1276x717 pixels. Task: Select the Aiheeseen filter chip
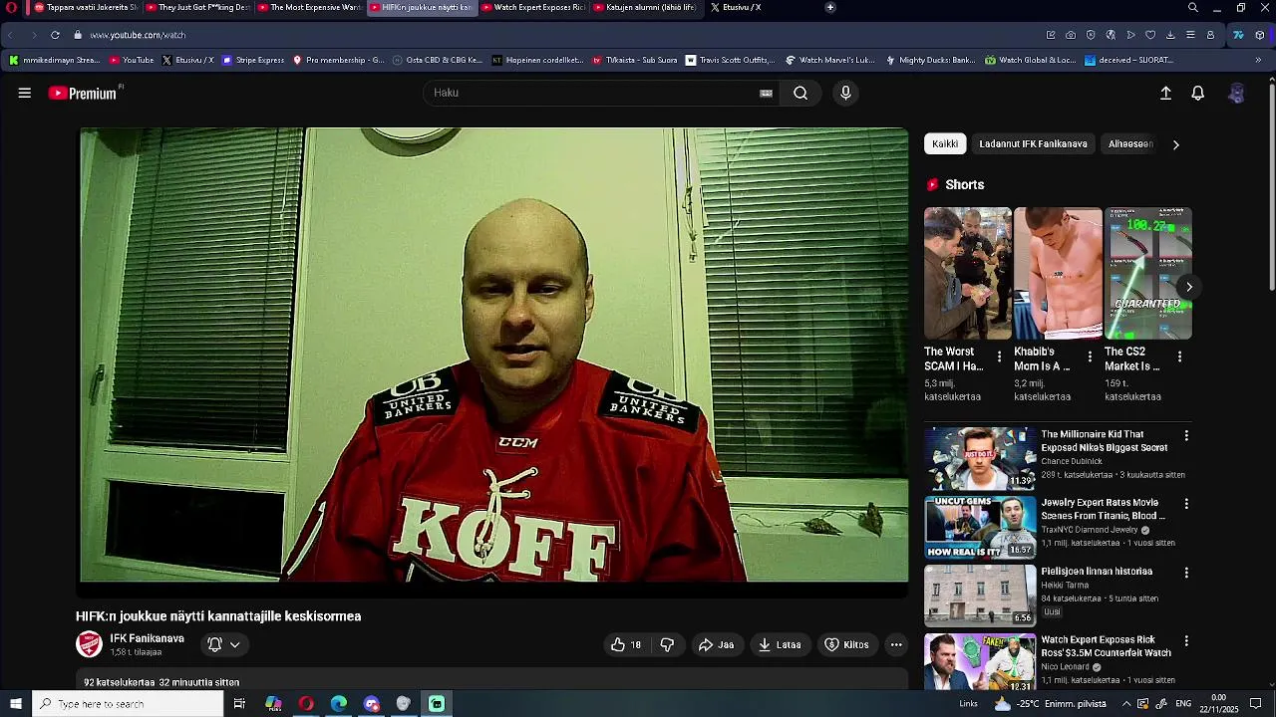tap(1130, 143)
